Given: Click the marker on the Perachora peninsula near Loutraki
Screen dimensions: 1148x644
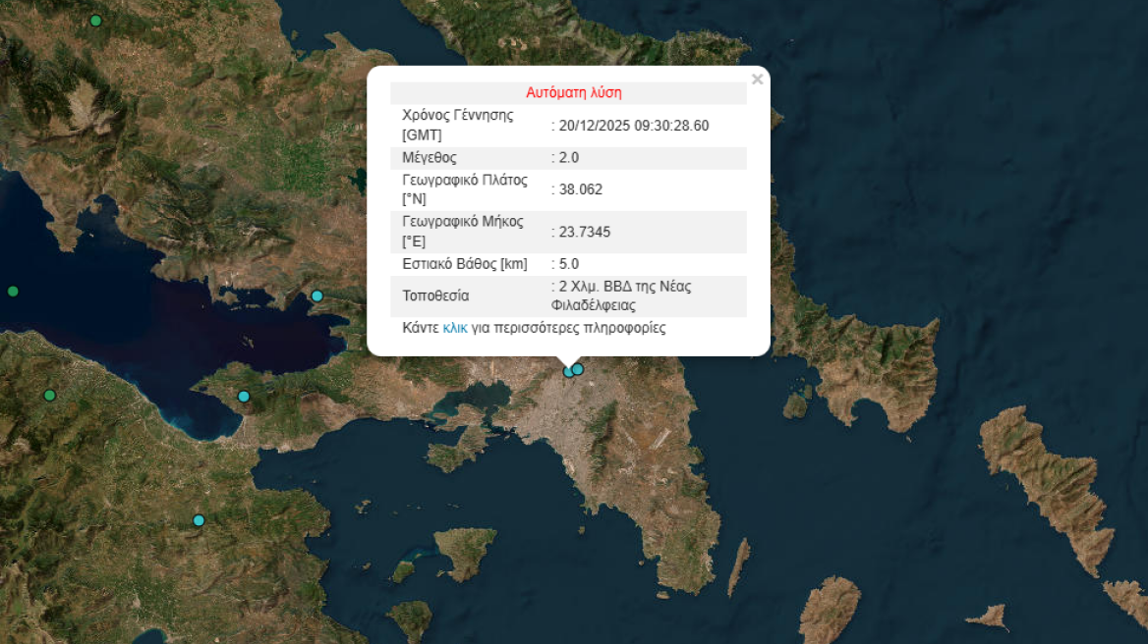Looking at the screenshot, I should (242, 395).
